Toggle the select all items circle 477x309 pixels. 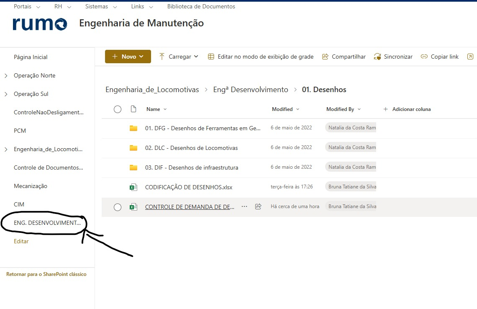(118, 109)
